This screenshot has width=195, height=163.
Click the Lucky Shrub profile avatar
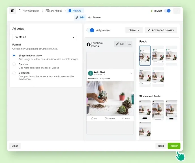click(x=91, y=73)
